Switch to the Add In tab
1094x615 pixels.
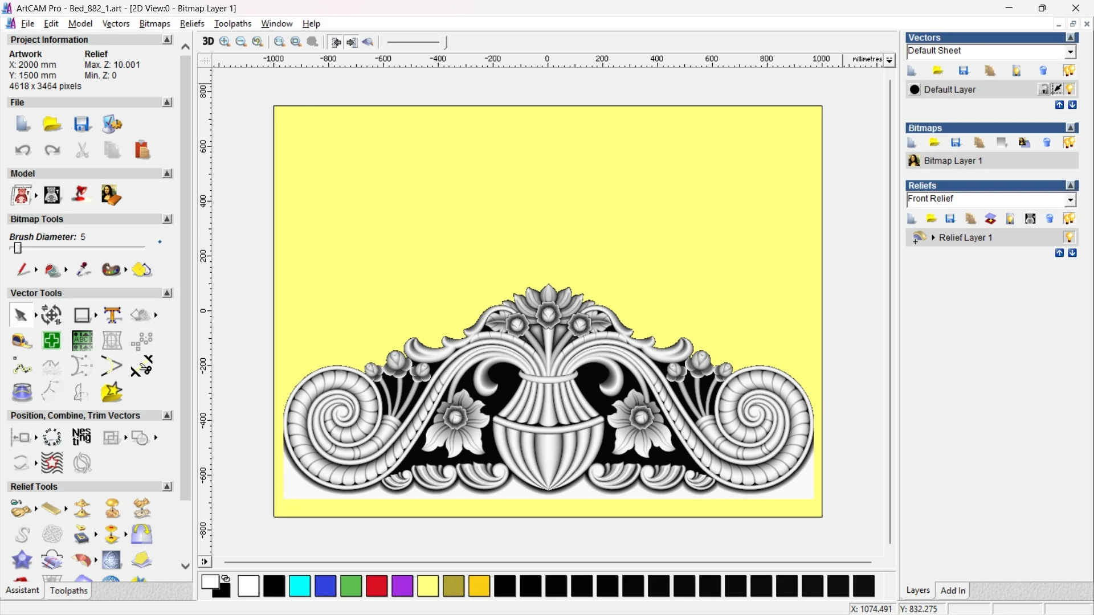[953, 591]
